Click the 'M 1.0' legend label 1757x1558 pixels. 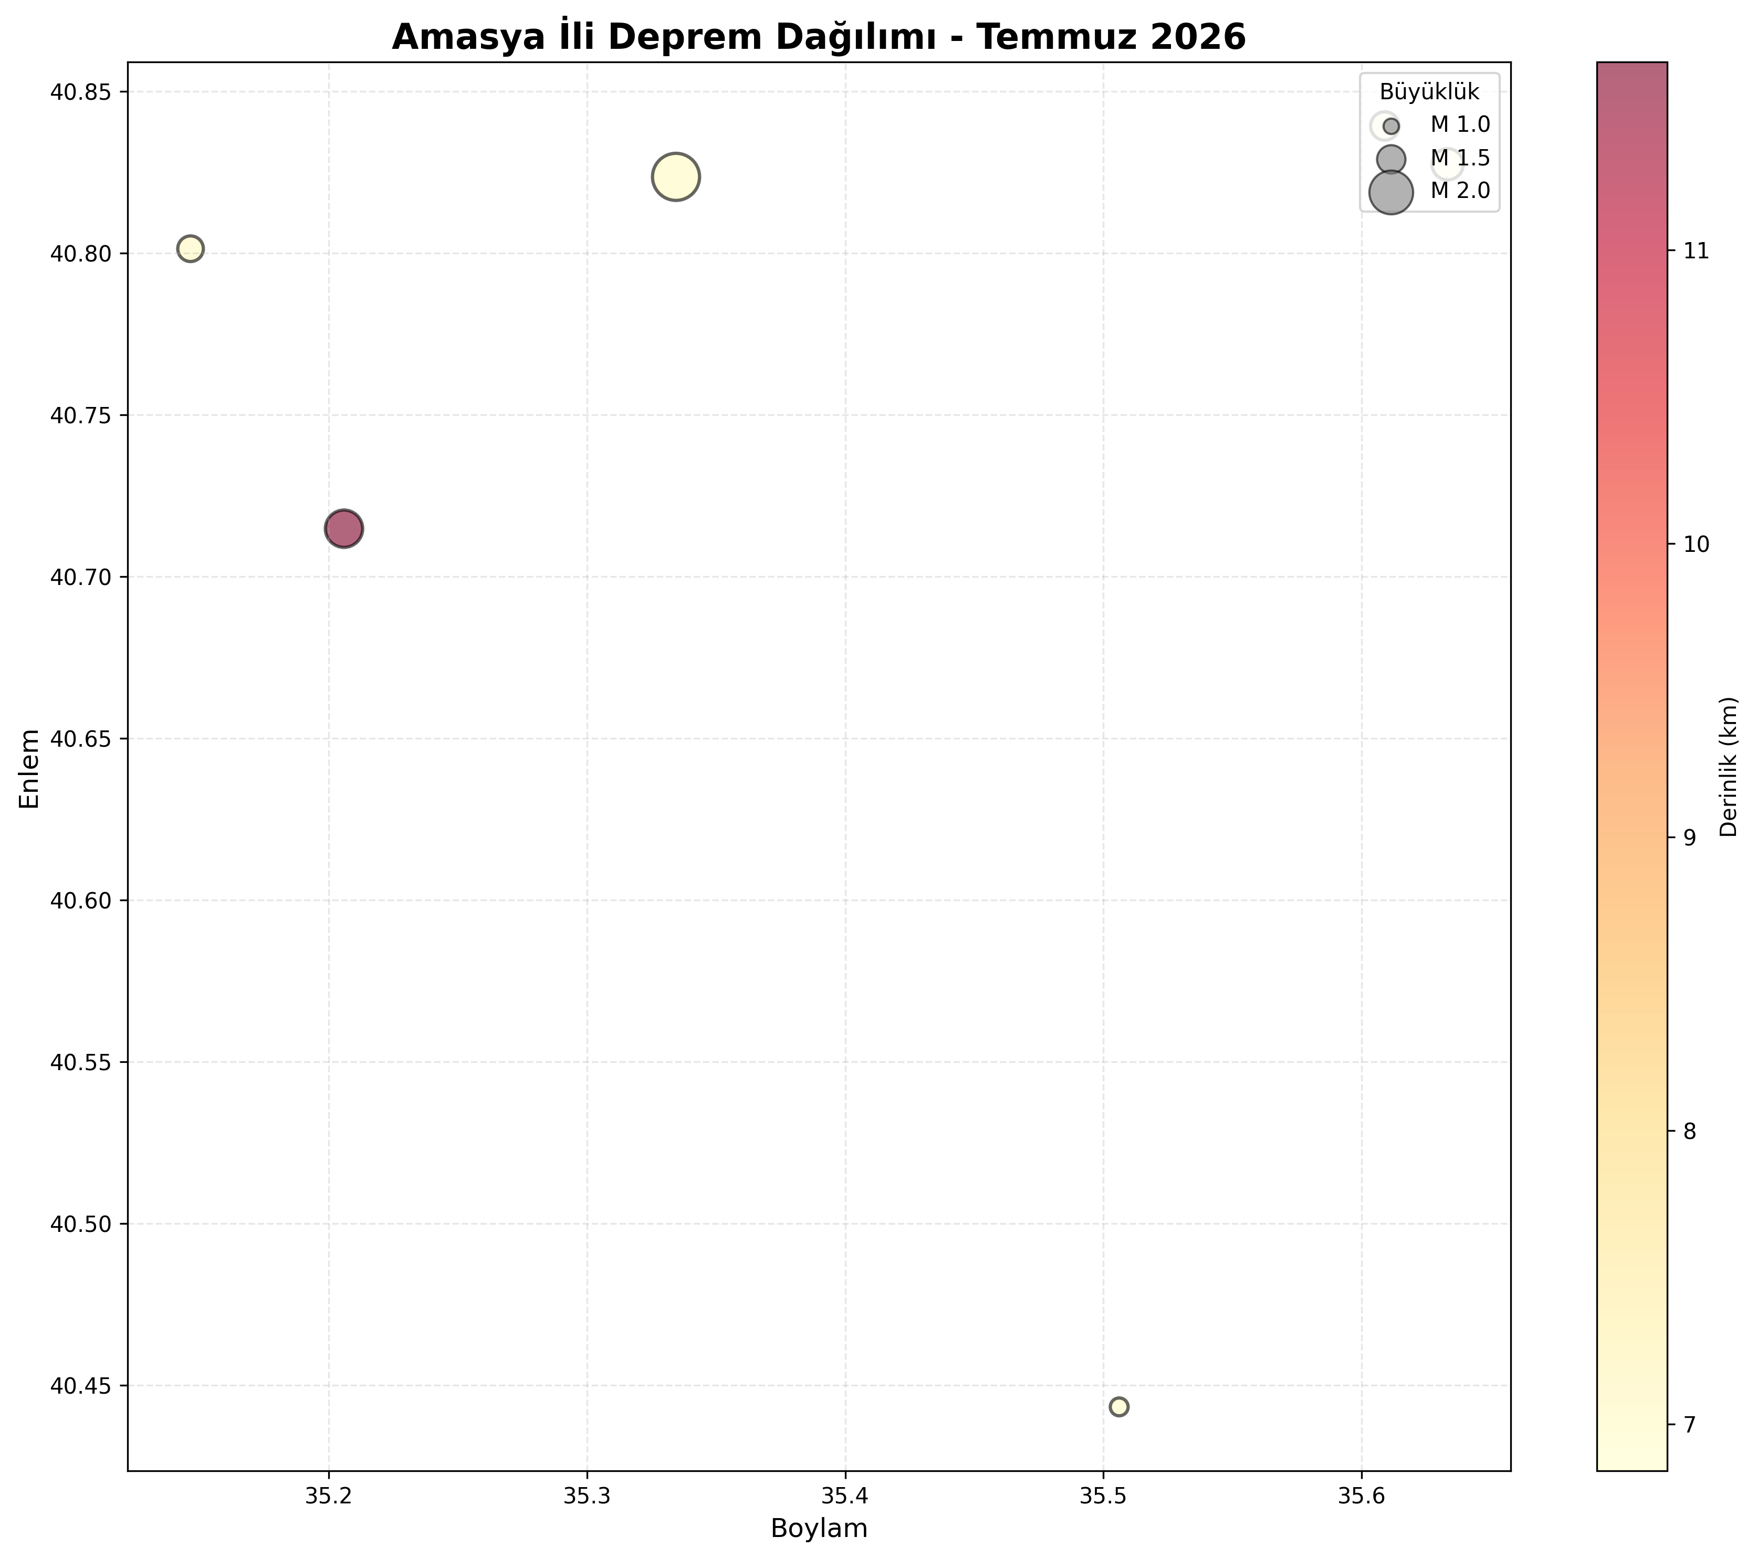pos(1460,126)
